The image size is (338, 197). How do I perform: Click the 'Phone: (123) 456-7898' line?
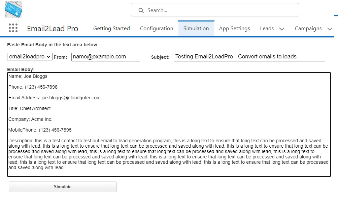point(33,87)
